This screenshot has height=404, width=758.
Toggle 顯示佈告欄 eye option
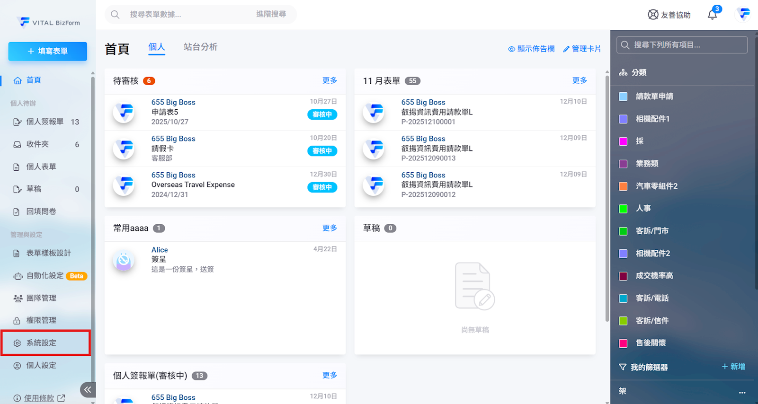coord(531,49)
